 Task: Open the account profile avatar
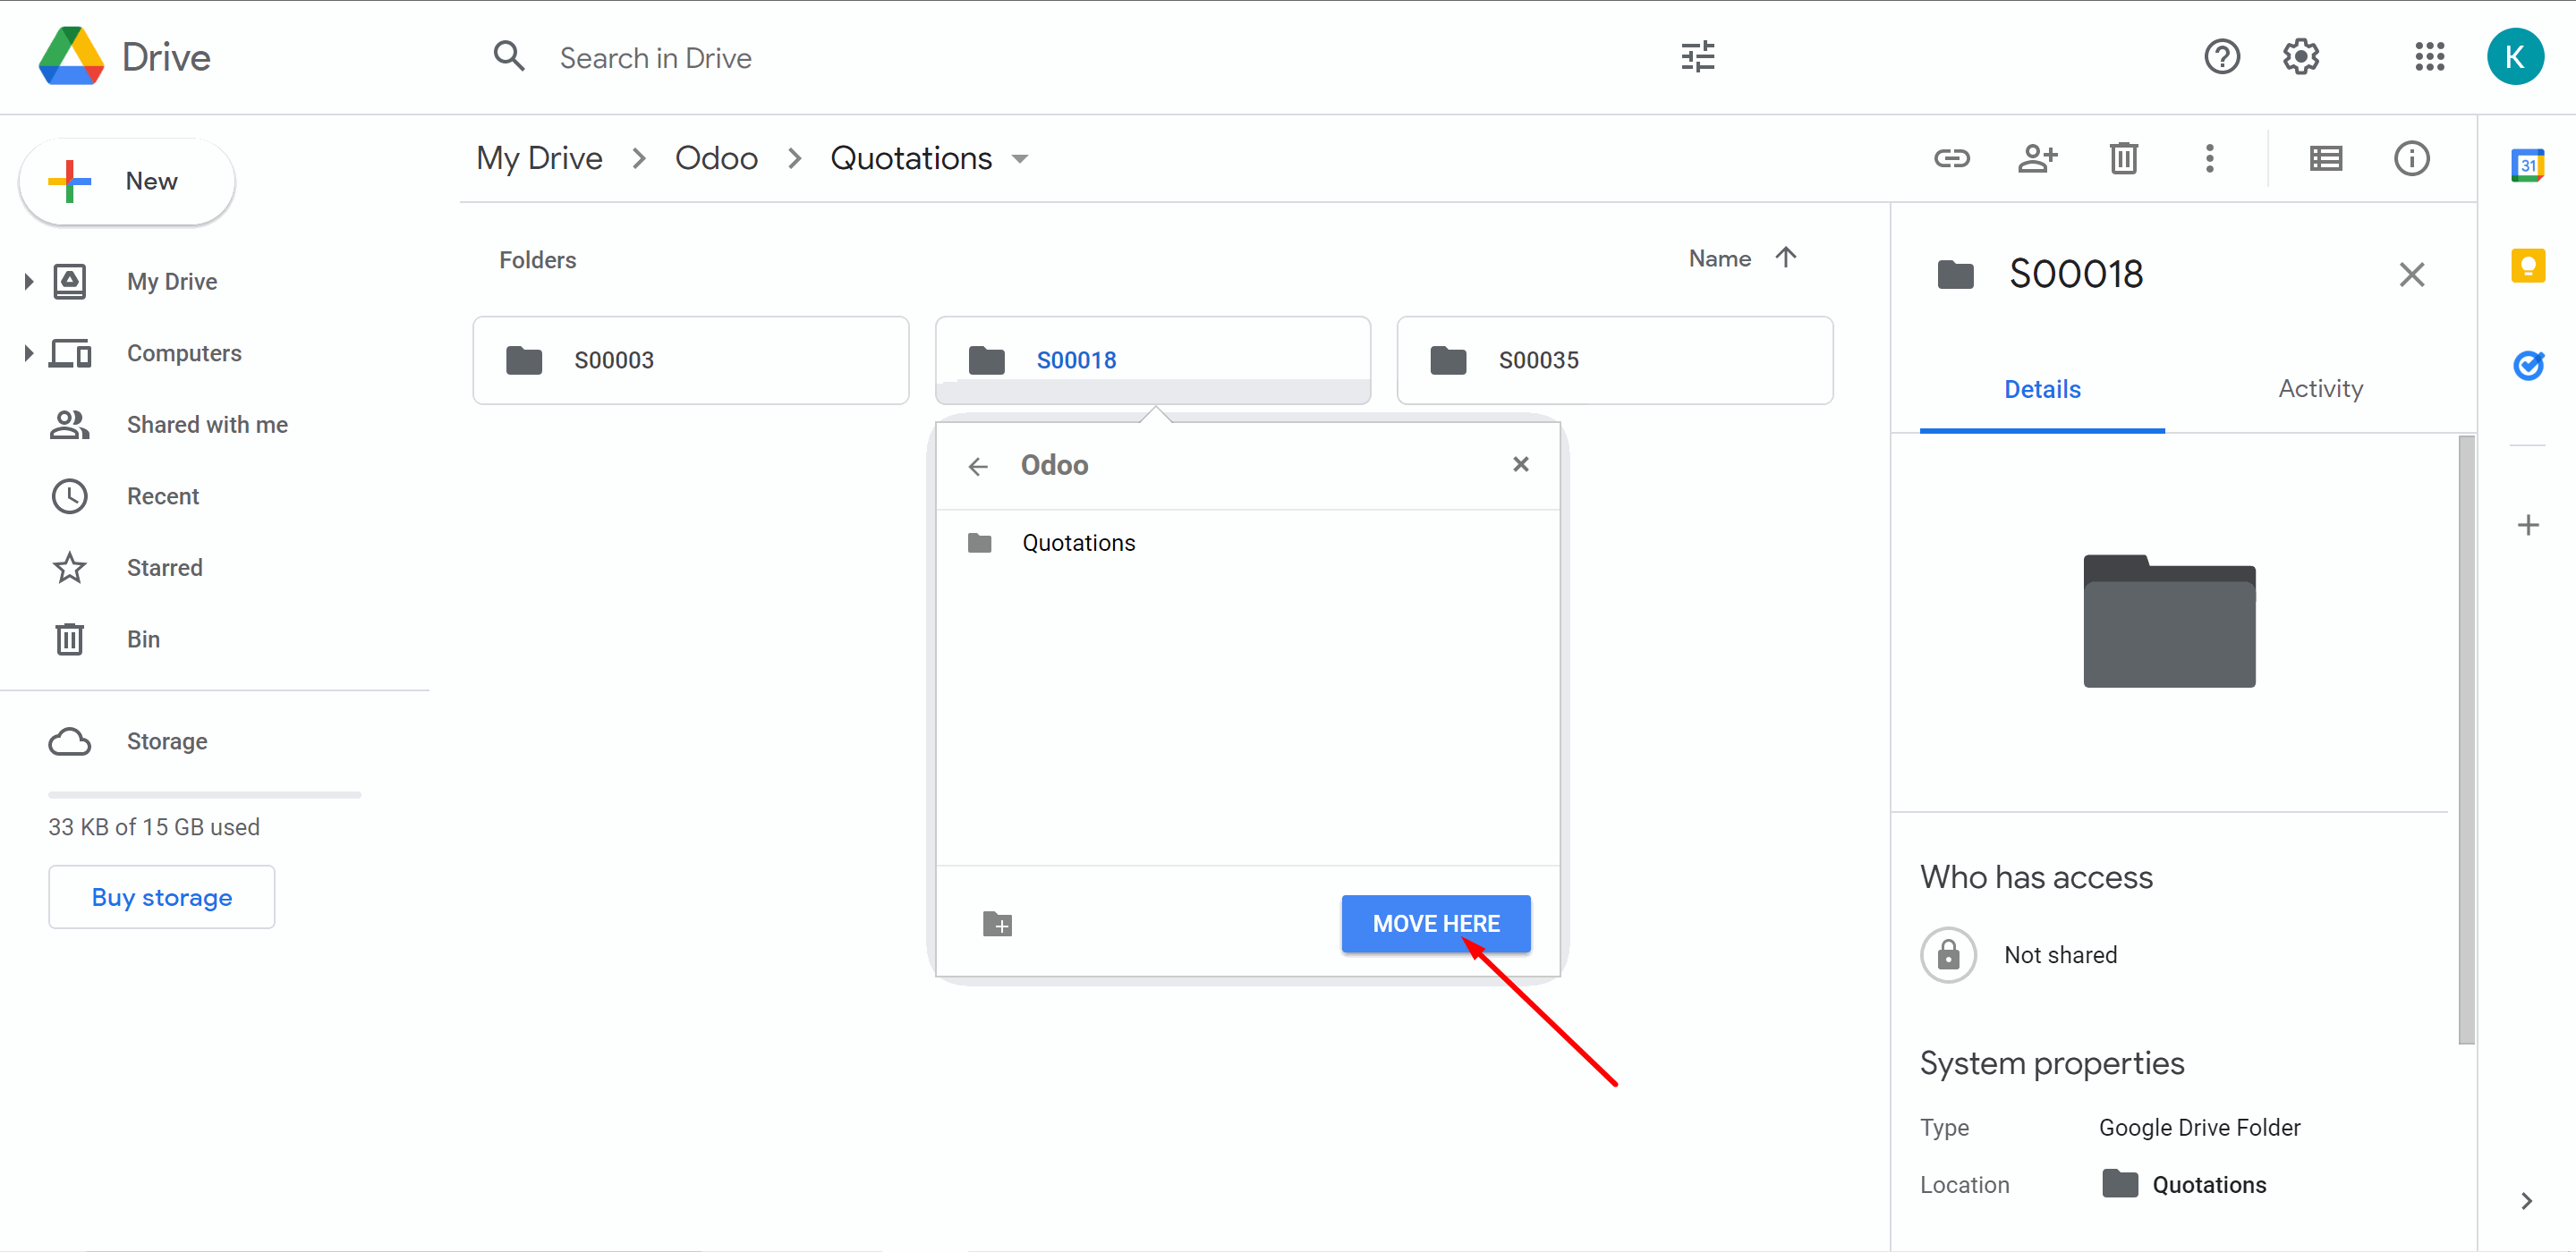pyautogui.click(x=2514, y=57)
